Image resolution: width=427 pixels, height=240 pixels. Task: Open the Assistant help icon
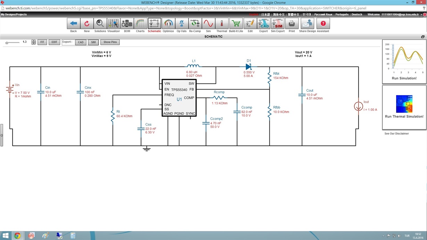[323, 24]
